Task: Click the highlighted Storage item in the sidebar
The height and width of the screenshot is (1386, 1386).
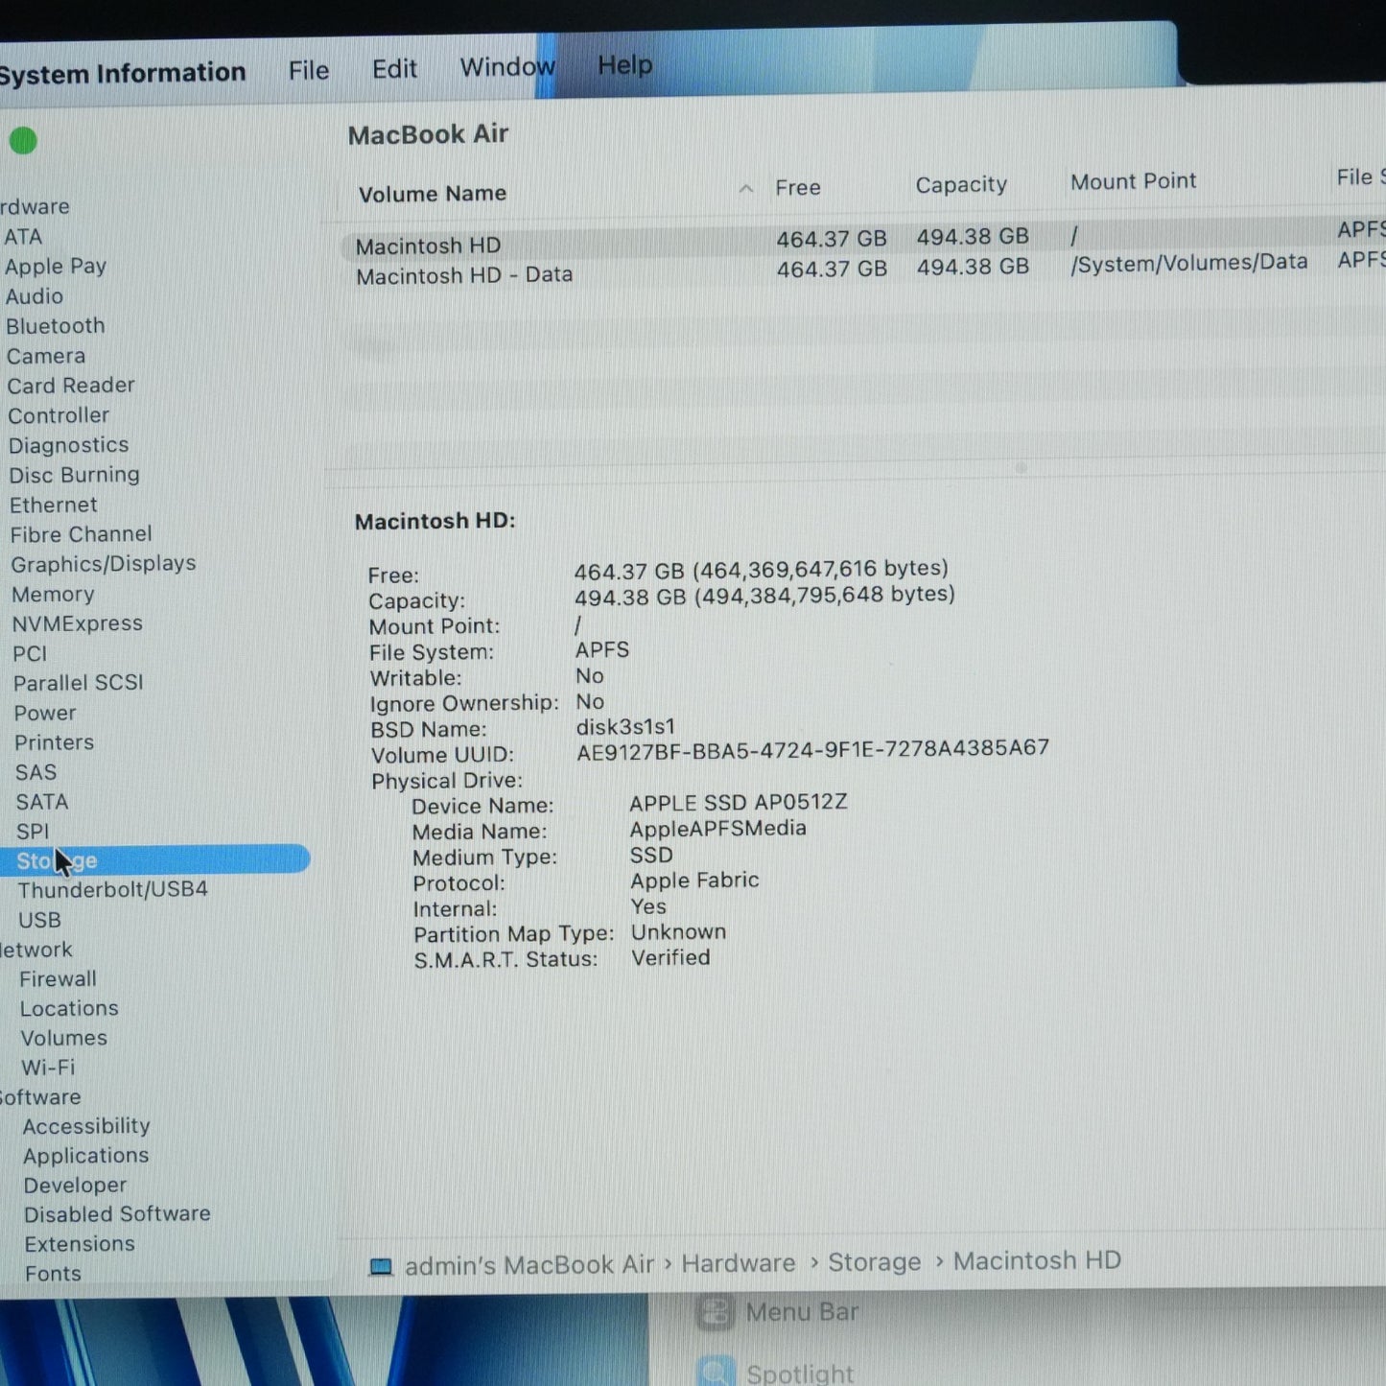Action: click(155, 859)
